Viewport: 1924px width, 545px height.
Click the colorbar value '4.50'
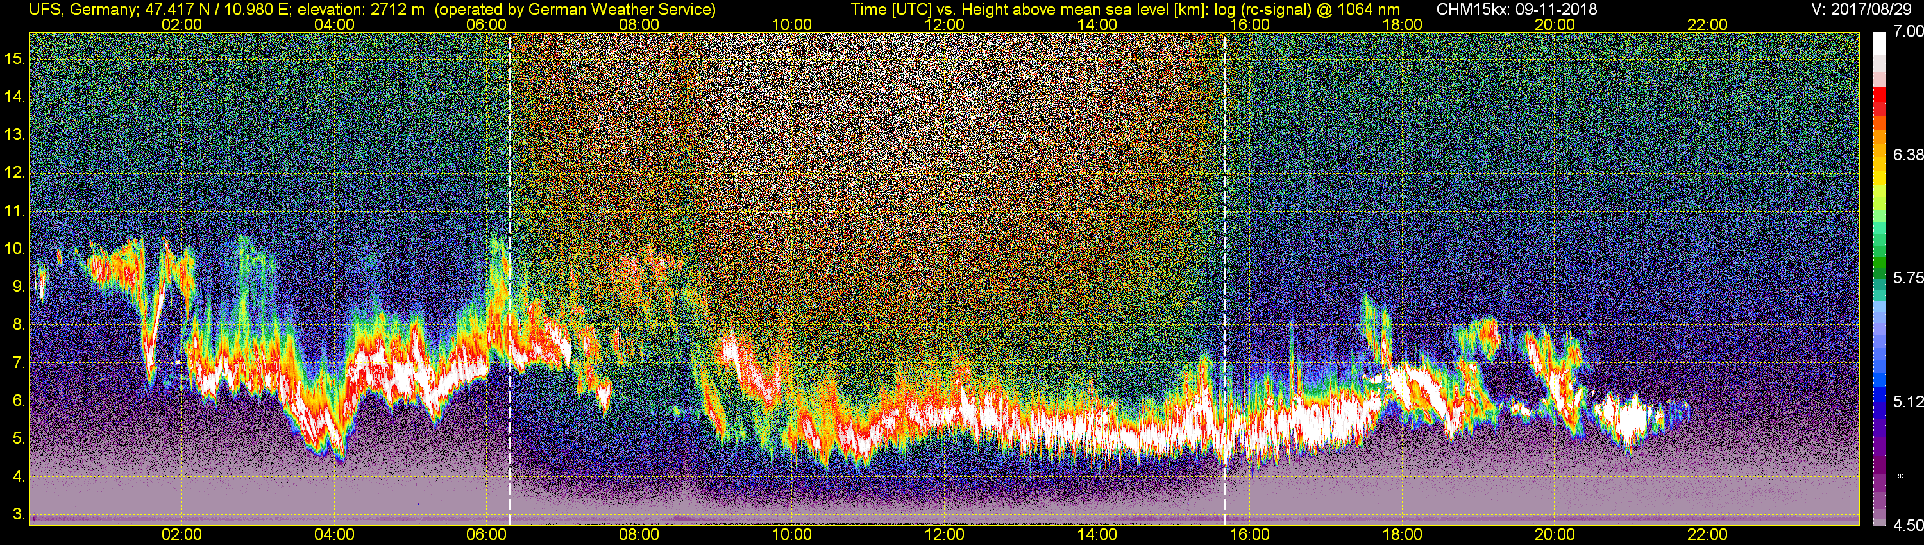(x=1907, y=526)
